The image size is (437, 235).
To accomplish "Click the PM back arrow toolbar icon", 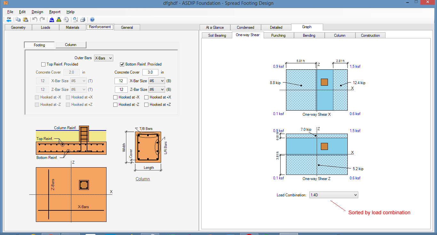I will click(x=9, y=20).
